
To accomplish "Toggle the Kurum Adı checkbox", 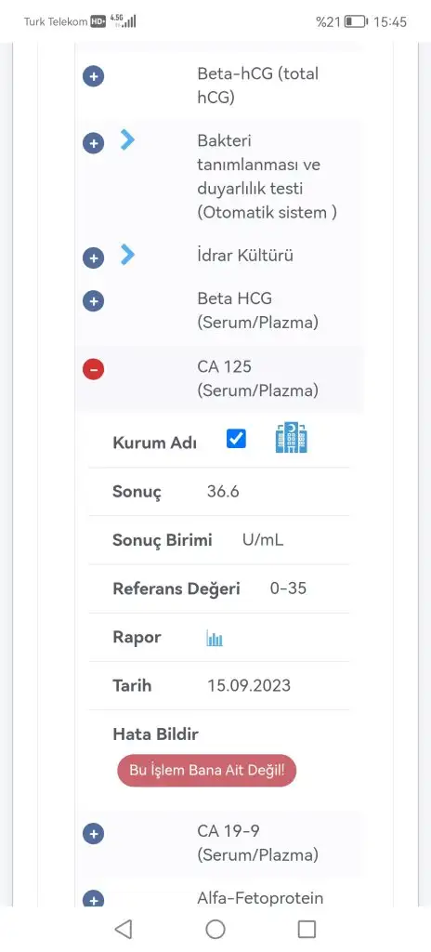I will pyautogui.click(x=236, y=439).
